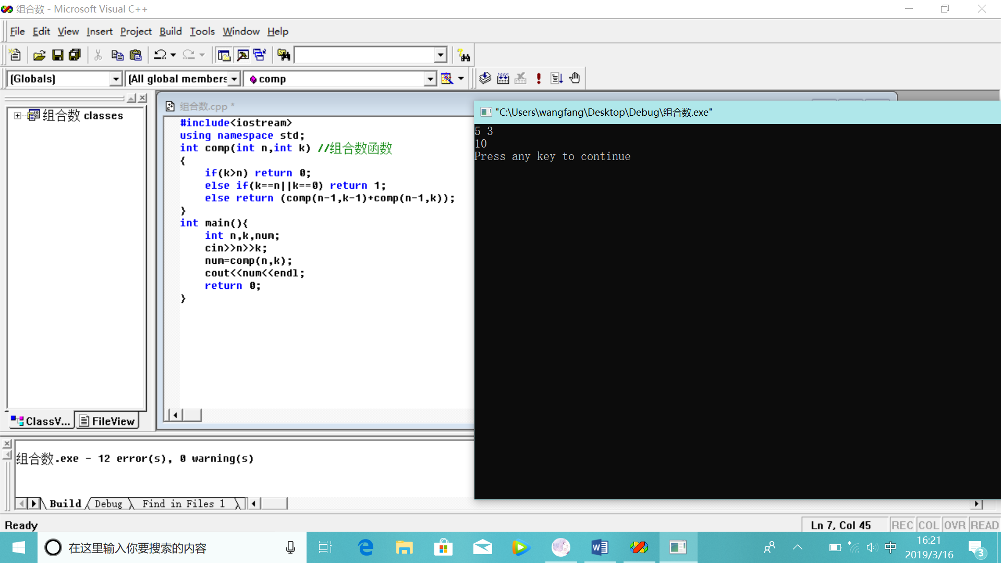The width and height of the screenshot is (1001, 563).
Task: Switch to Debug output tab
Action: click(108, 504)
